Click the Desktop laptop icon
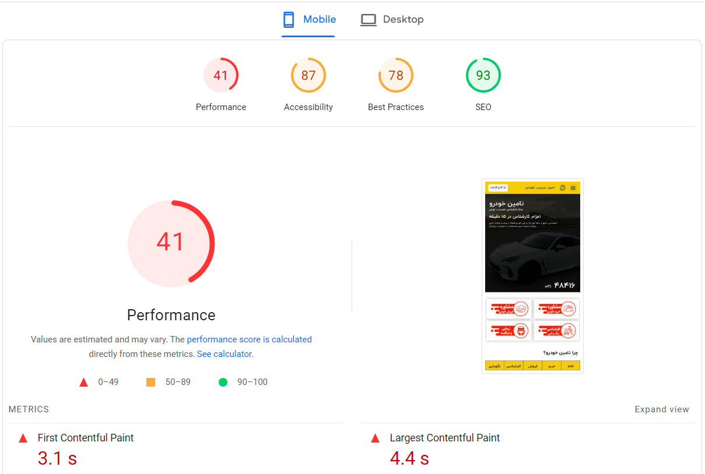Viewport: 705px width, 474px height. click(x=368, y=20)
